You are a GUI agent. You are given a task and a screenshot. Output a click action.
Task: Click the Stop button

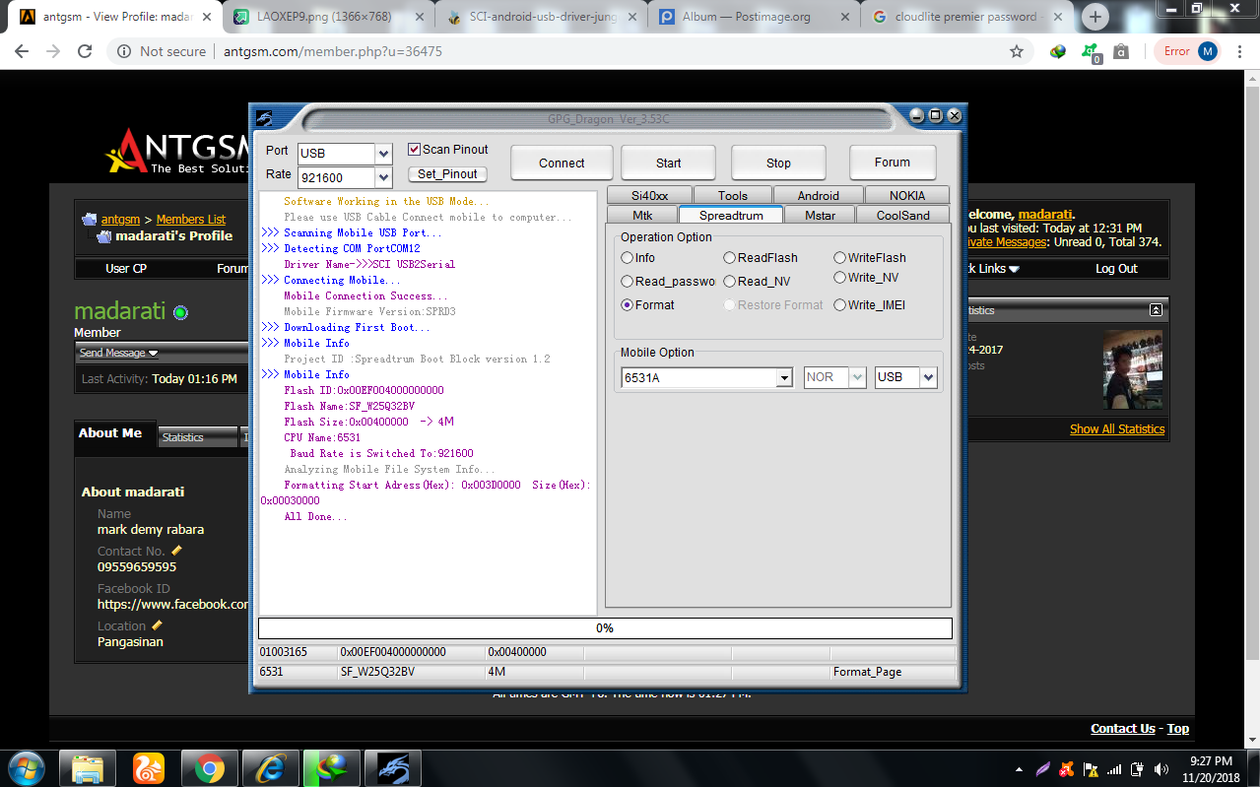click(778, 163)
